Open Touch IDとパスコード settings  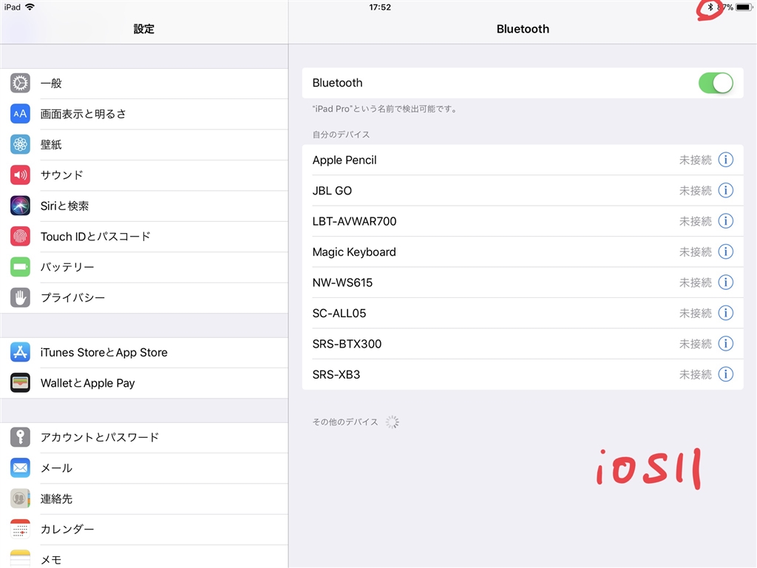[144, 236]
